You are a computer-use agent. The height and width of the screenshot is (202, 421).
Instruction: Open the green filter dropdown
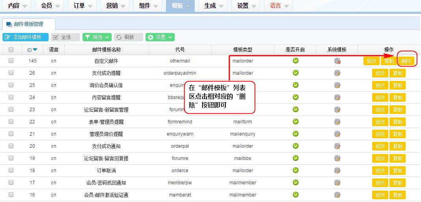tap(97, 37)
